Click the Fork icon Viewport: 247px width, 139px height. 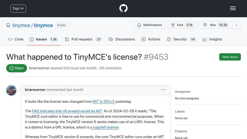click(173, 25)
